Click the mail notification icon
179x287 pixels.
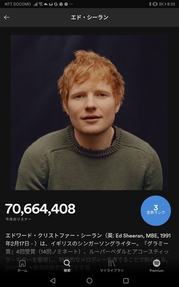point(51,4)
